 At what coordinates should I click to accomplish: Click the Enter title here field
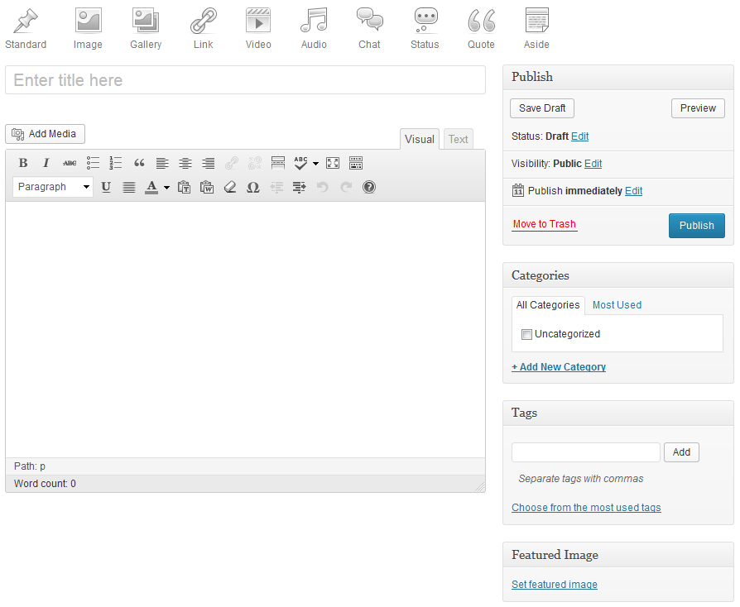point(245,80)
